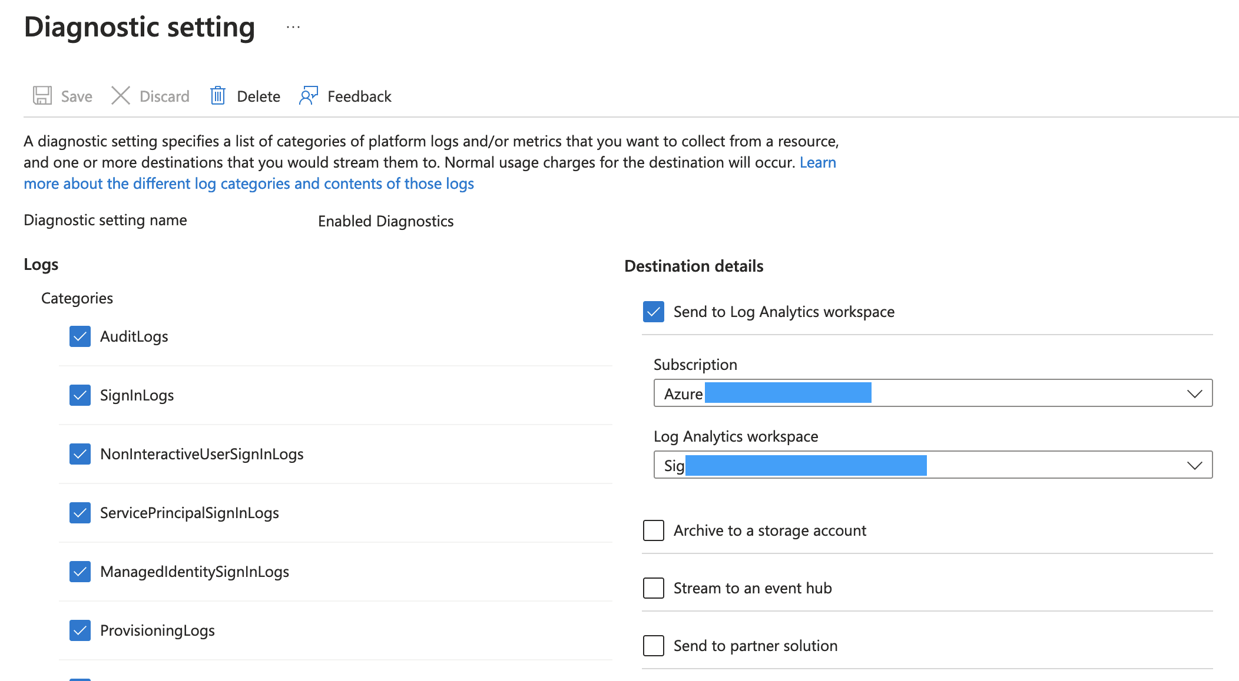Open the learn more about log categories link
This screenshot has width=1239, height=681.
point(249,184)
